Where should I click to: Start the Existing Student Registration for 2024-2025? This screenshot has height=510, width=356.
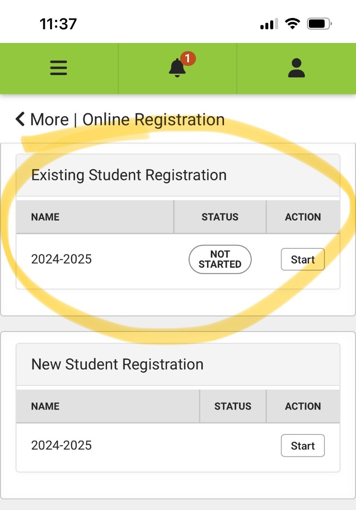(303, 259)
